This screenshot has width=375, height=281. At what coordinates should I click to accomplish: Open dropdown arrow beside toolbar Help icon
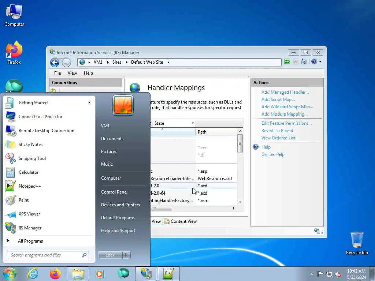coord(320,61)
